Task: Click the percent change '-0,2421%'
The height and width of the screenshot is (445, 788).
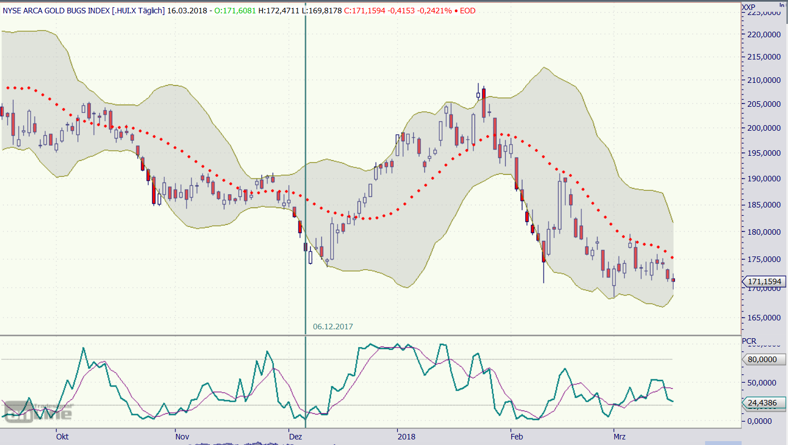Action: tap(434, 11)
